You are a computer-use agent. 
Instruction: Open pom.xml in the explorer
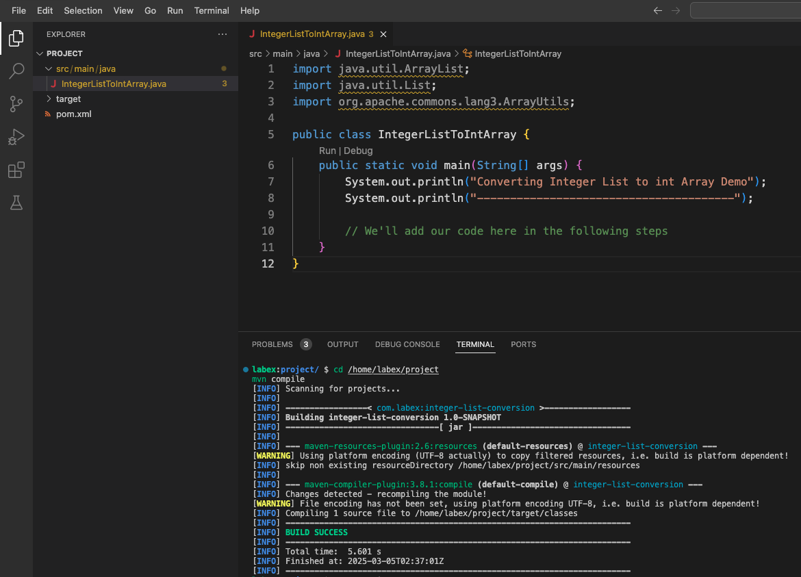pos(73,114)
